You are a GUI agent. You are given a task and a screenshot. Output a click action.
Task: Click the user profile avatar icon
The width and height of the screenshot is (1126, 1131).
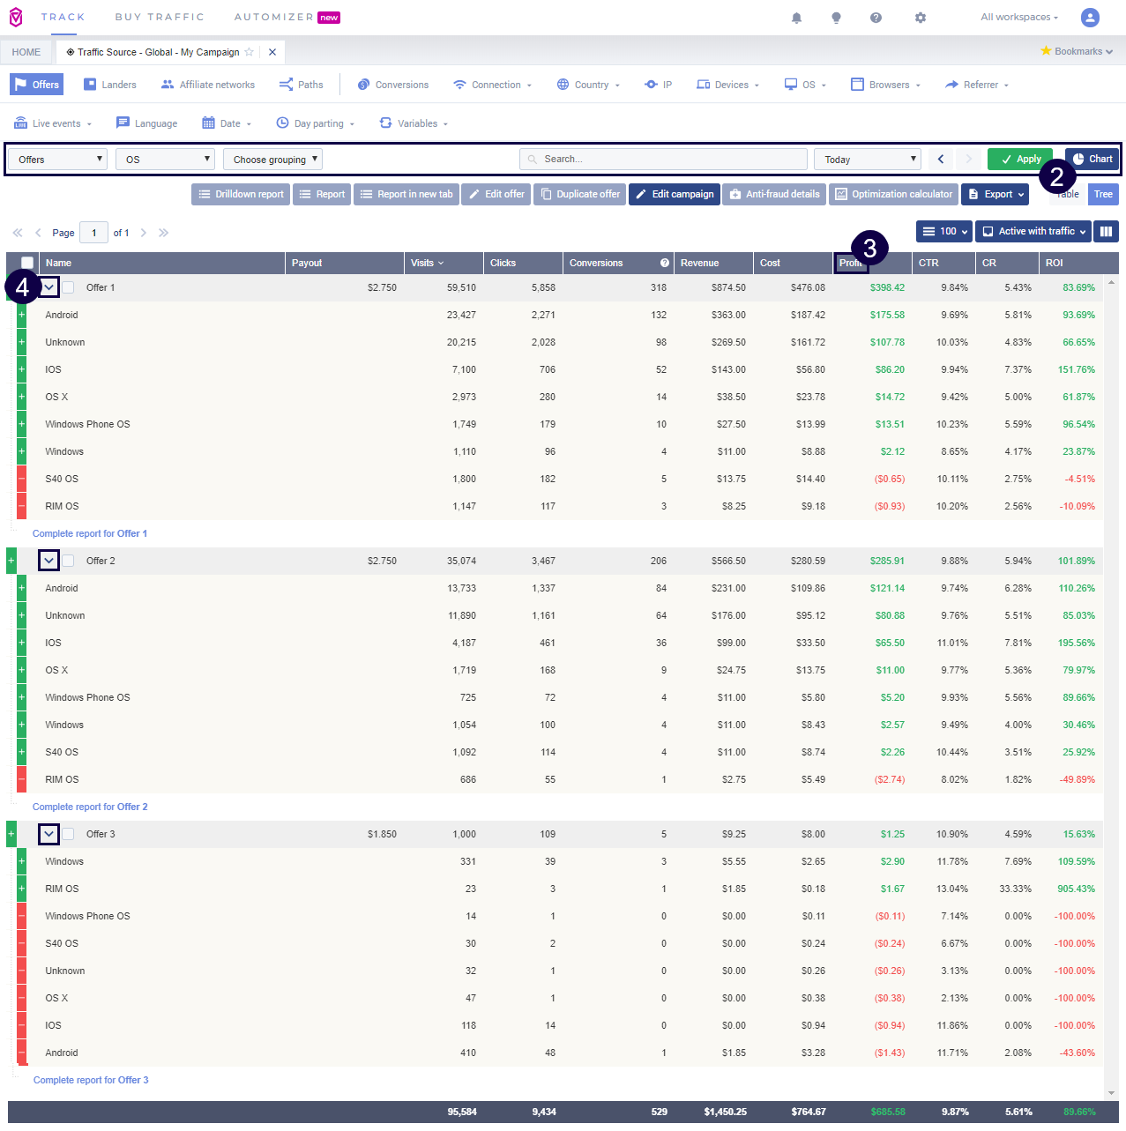(1090, 18)
